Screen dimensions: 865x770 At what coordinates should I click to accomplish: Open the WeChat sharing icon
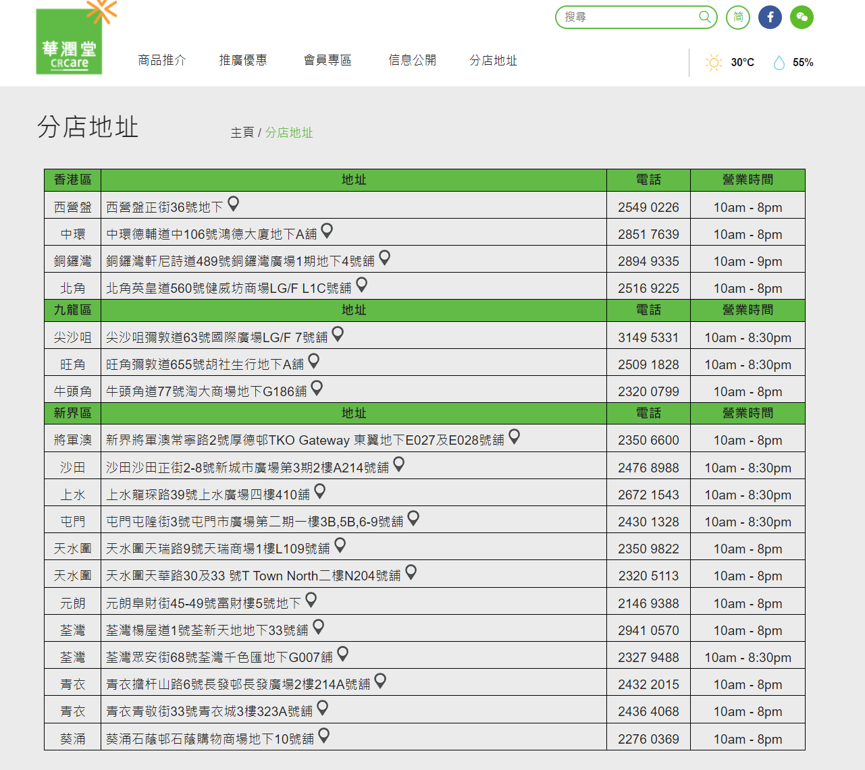pyautogui.click(x=802, y=17)
